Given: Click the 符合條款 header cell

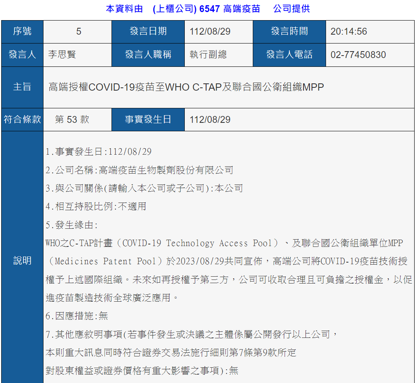Looking at the screenshot, I should [22, 119].
